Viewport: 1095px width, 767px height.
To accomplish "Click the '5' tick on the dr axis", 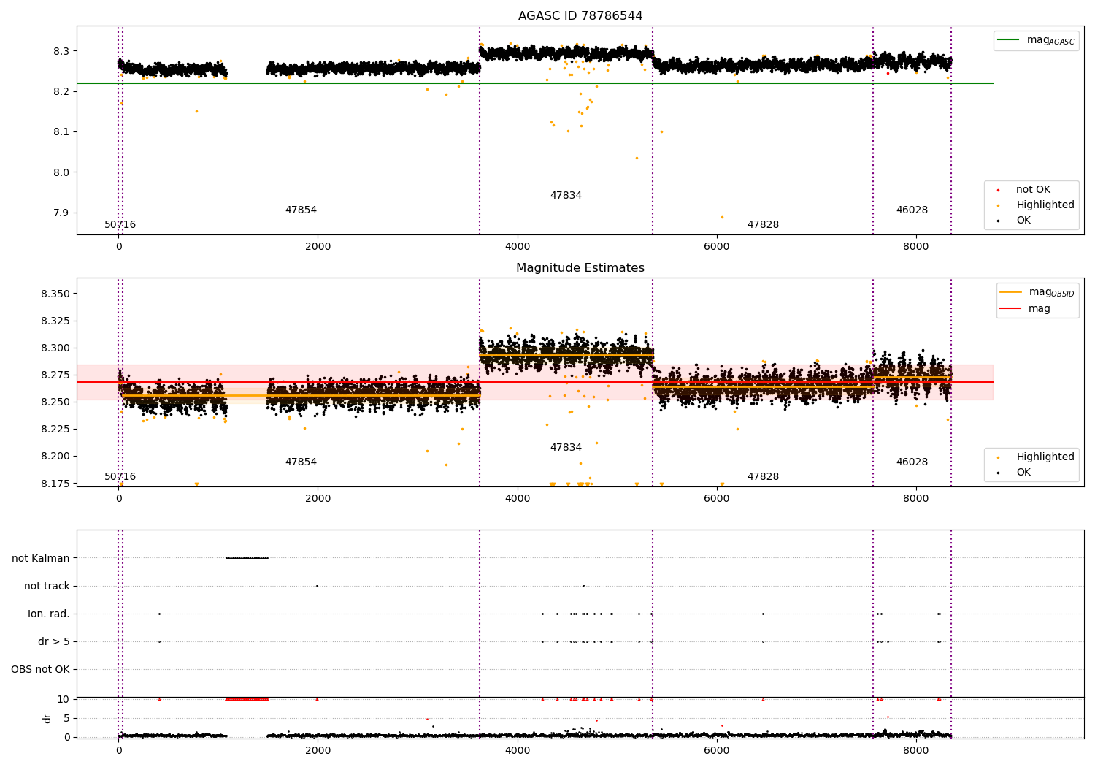I will click(x=66, y=718).
